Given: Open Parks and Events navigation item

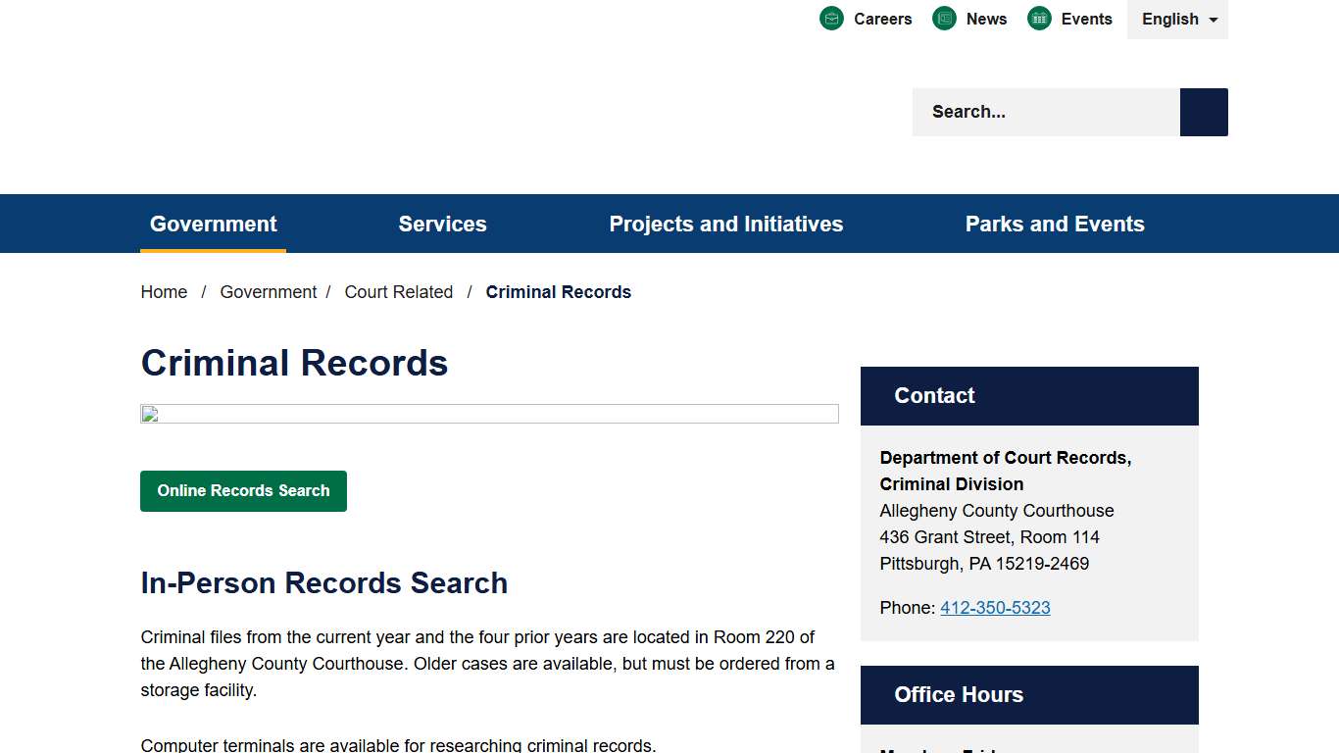Looking at the screenshot, I should [x=1055, y=224].
